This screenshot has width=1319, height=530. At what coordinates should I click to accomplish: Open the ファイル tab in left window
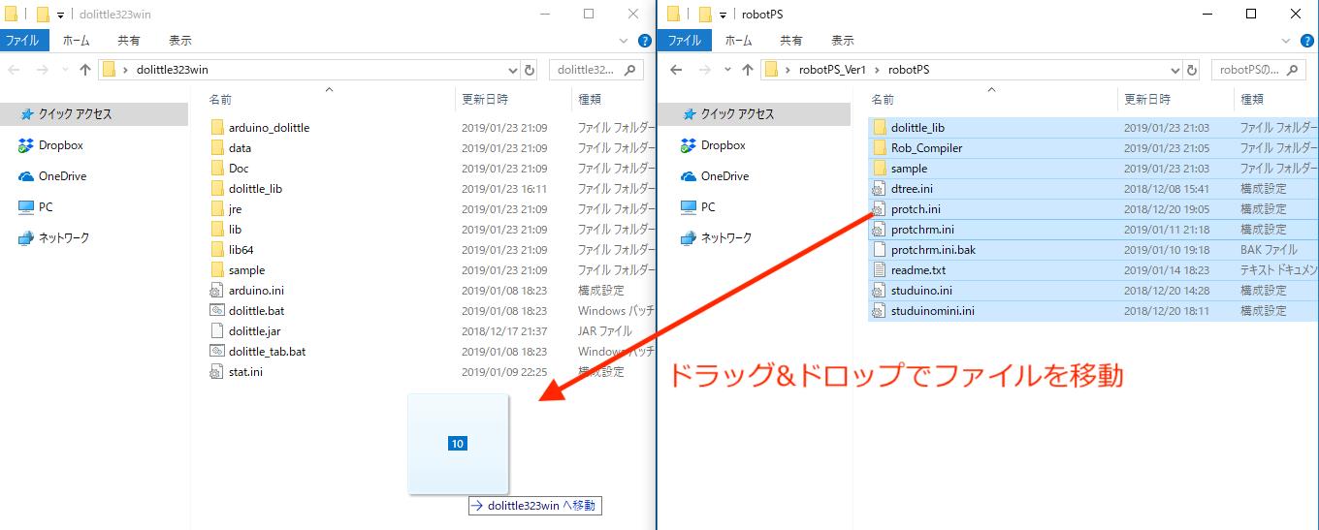(22, 41)
